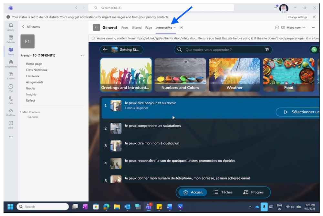323x216 pixels.
Task: Start a meeting with Meet now
Action: pyautogui.click(x=291, y=27)
